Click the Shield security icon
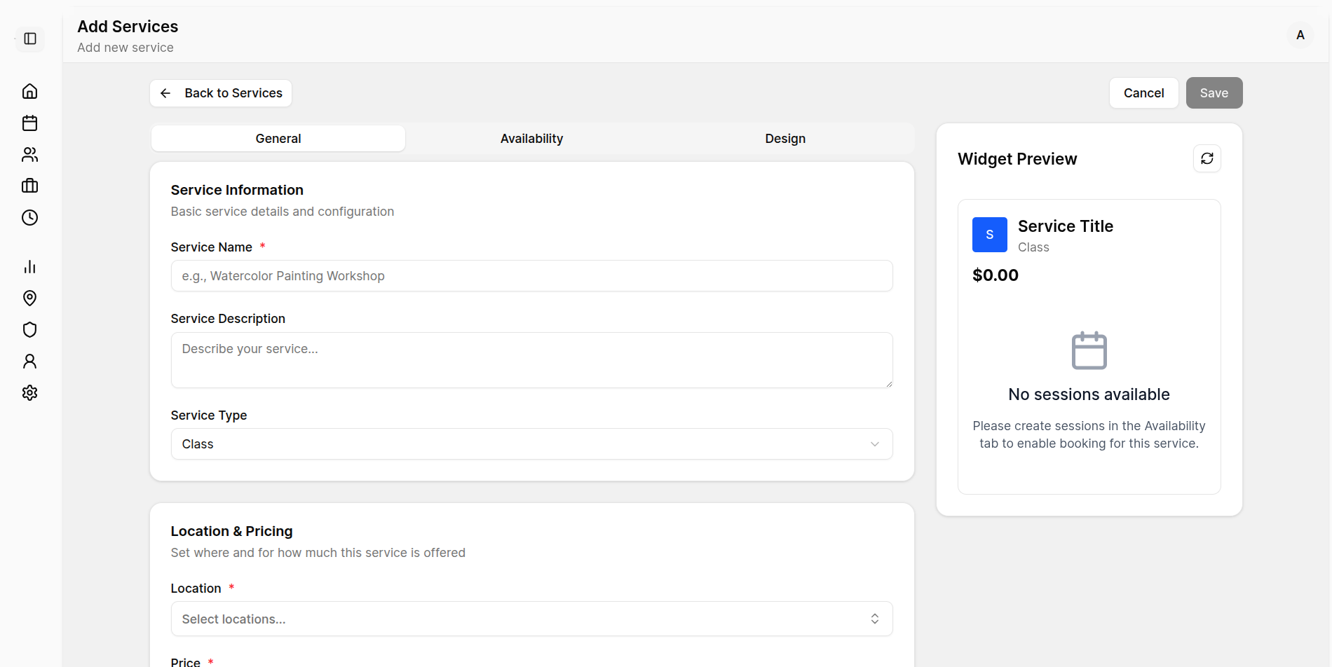This screenshot has height=667, width=1332. click(29, 329)
